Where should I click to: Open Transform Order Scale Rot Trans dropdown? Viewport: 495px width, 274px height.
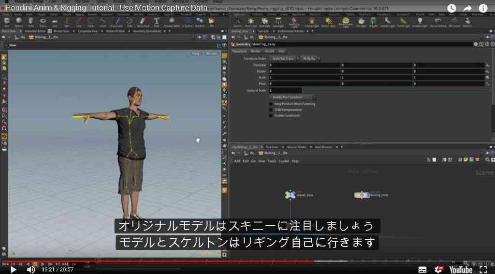click(x=284, y=58)
